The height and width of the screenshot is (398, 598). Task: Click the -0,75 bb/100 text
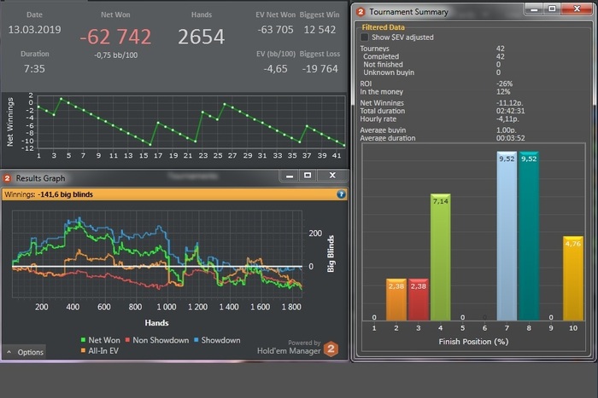116,55
